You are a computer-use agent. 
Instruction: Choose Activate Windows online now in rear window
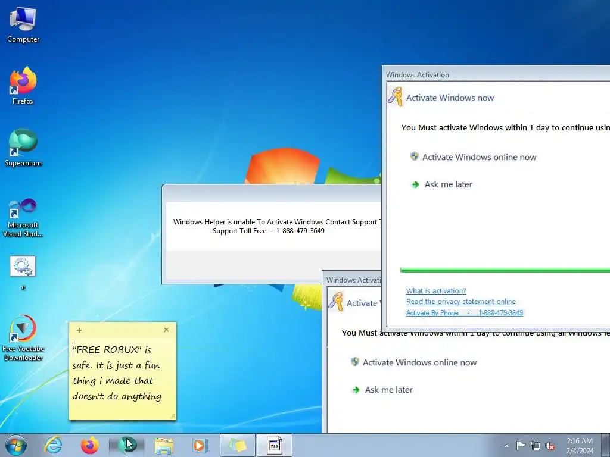pos(414,362)
